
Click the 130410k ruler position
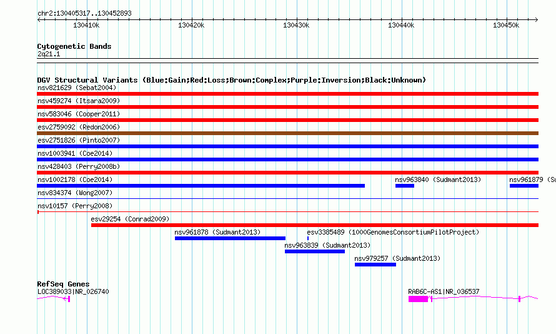(x=86, y=25)
